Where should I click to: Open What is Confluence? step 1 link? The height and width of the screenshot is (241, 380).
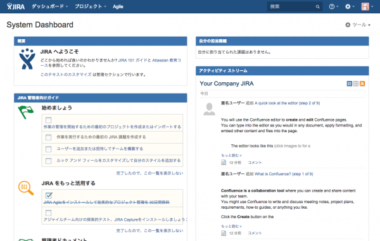284,174
